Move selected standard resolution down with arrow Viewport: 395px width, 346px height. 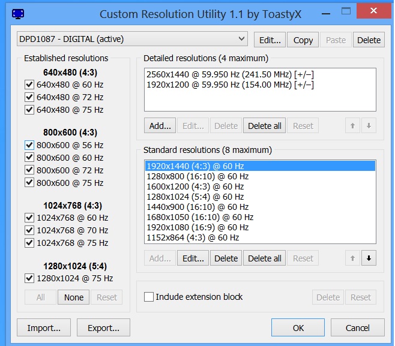369,258
